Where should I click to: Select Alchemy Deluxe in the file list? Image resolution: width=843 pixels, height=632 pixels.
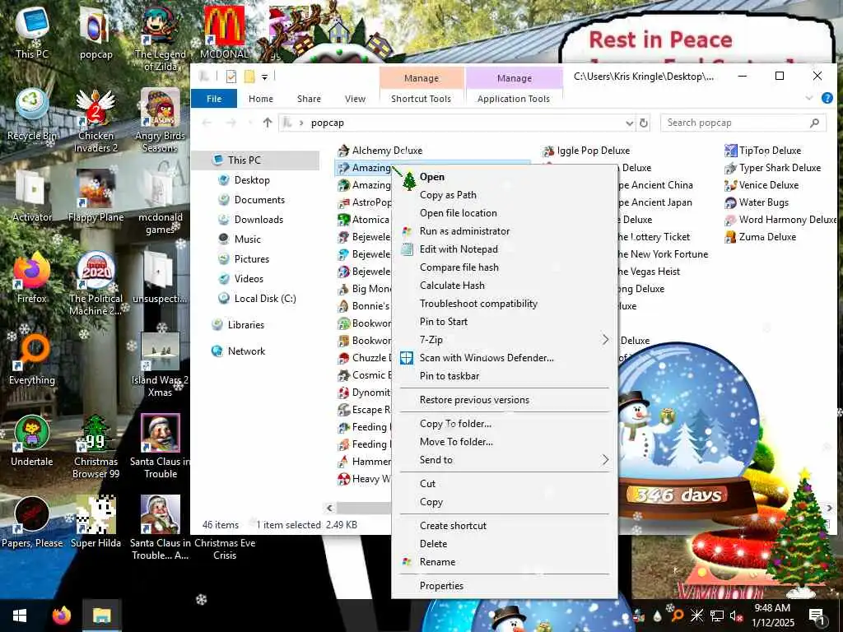[380, 151]
